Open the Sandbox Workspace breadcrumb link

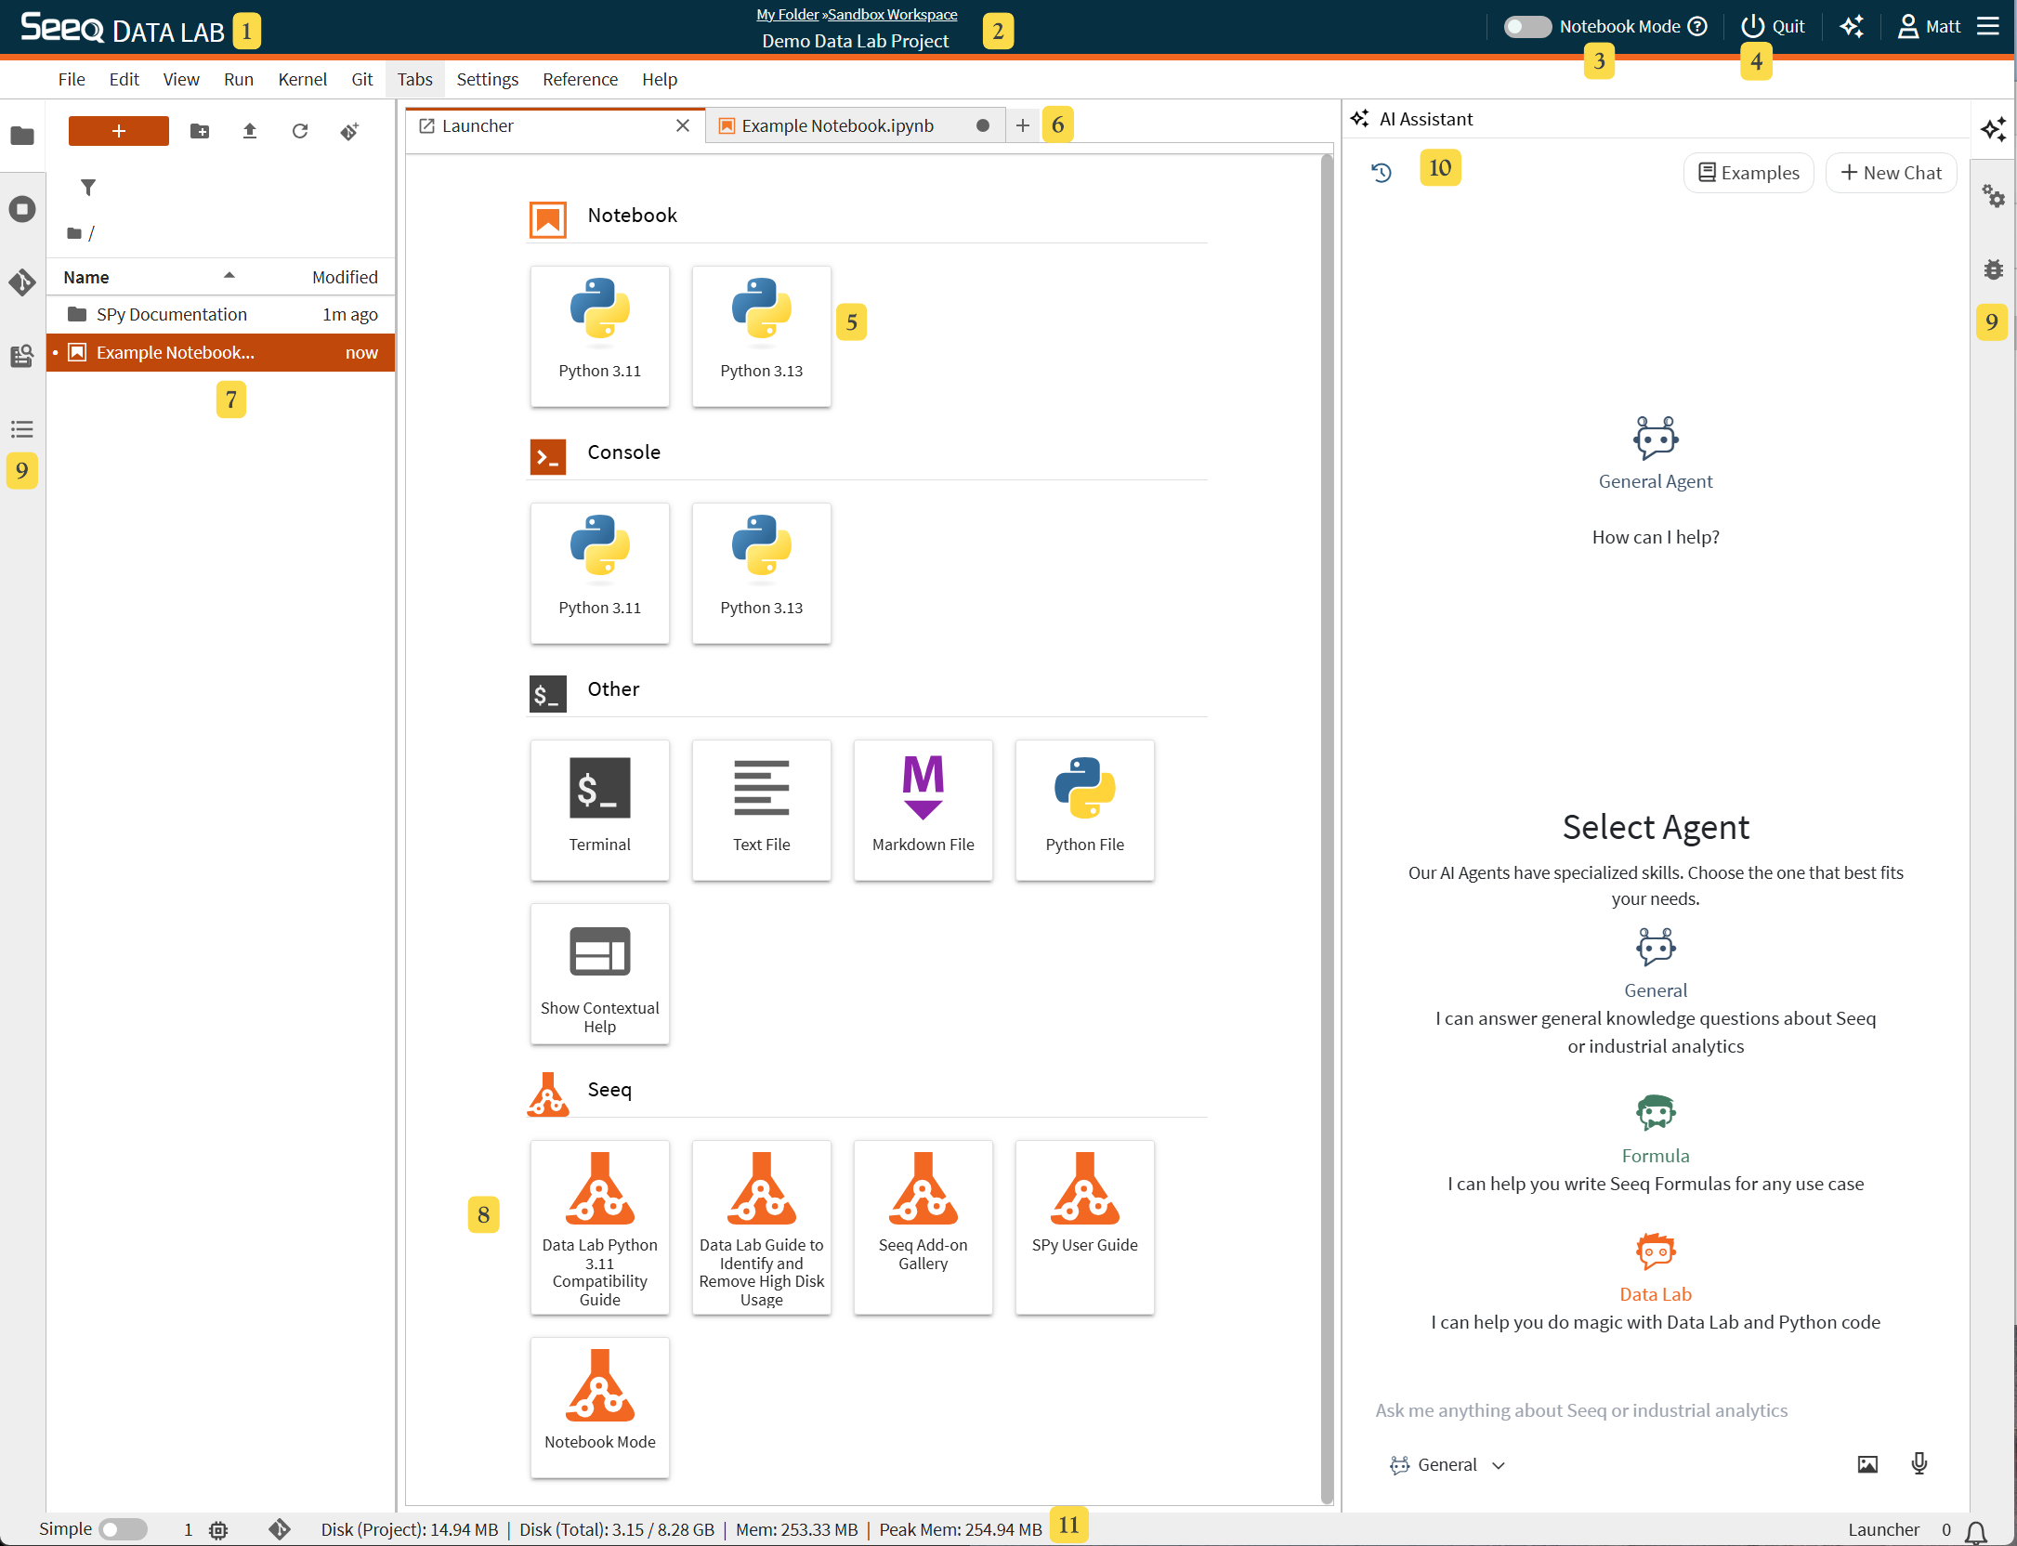pyautogui.click(x=892, y=14)
